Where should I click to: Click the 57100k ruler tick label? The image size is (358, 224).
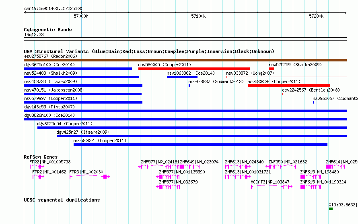click(x=198, y=16)
